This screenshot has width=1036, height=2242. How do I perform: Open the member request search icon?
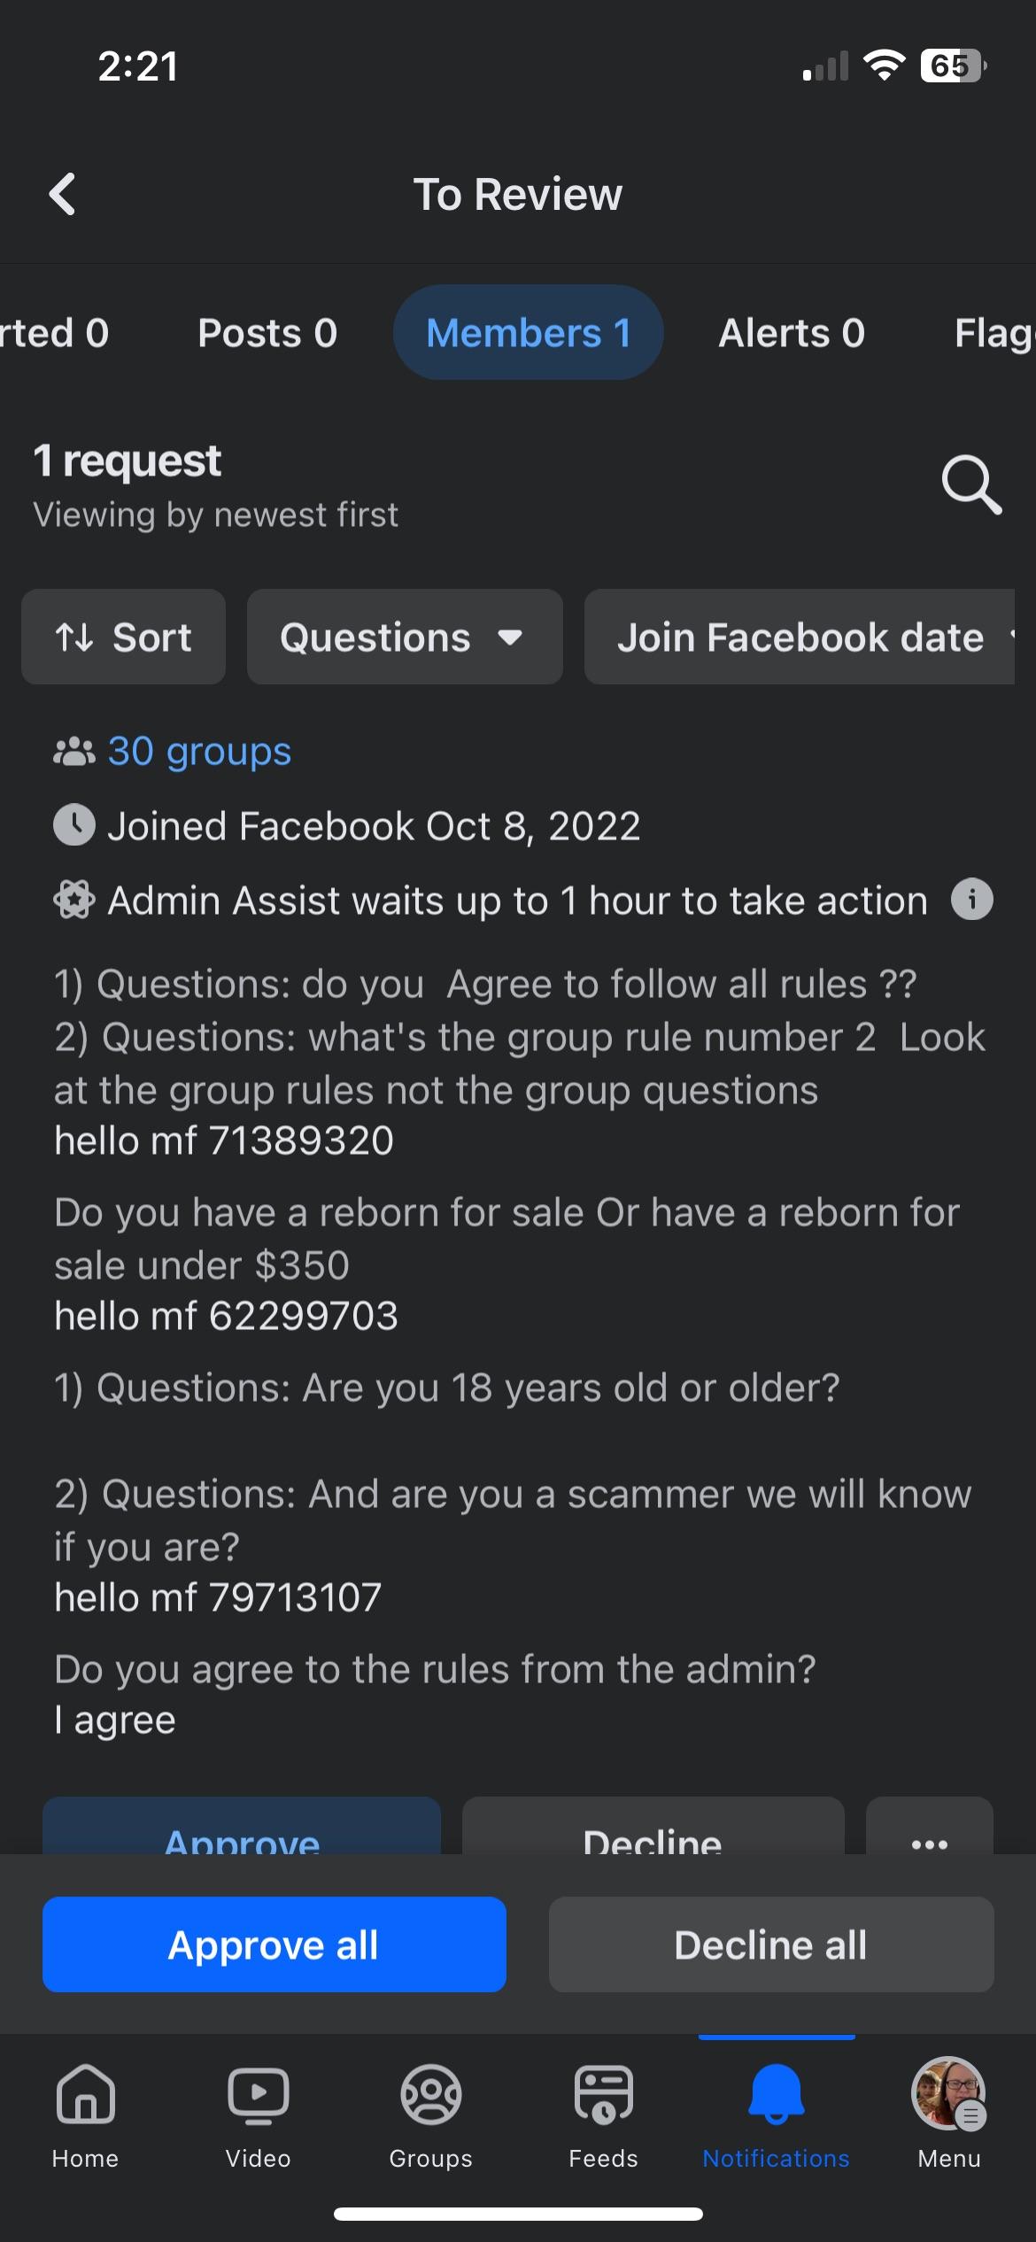coord(970,484)
